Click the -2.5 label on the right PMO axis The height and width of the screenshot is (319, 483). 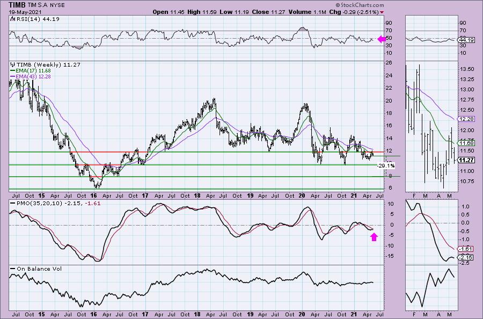pos(465,263)
